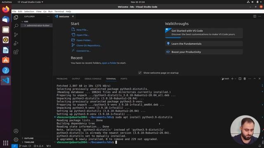This screenshot has width=264, height=148.
Task: Open Files manager from the dock
Action: click(5, 30)
